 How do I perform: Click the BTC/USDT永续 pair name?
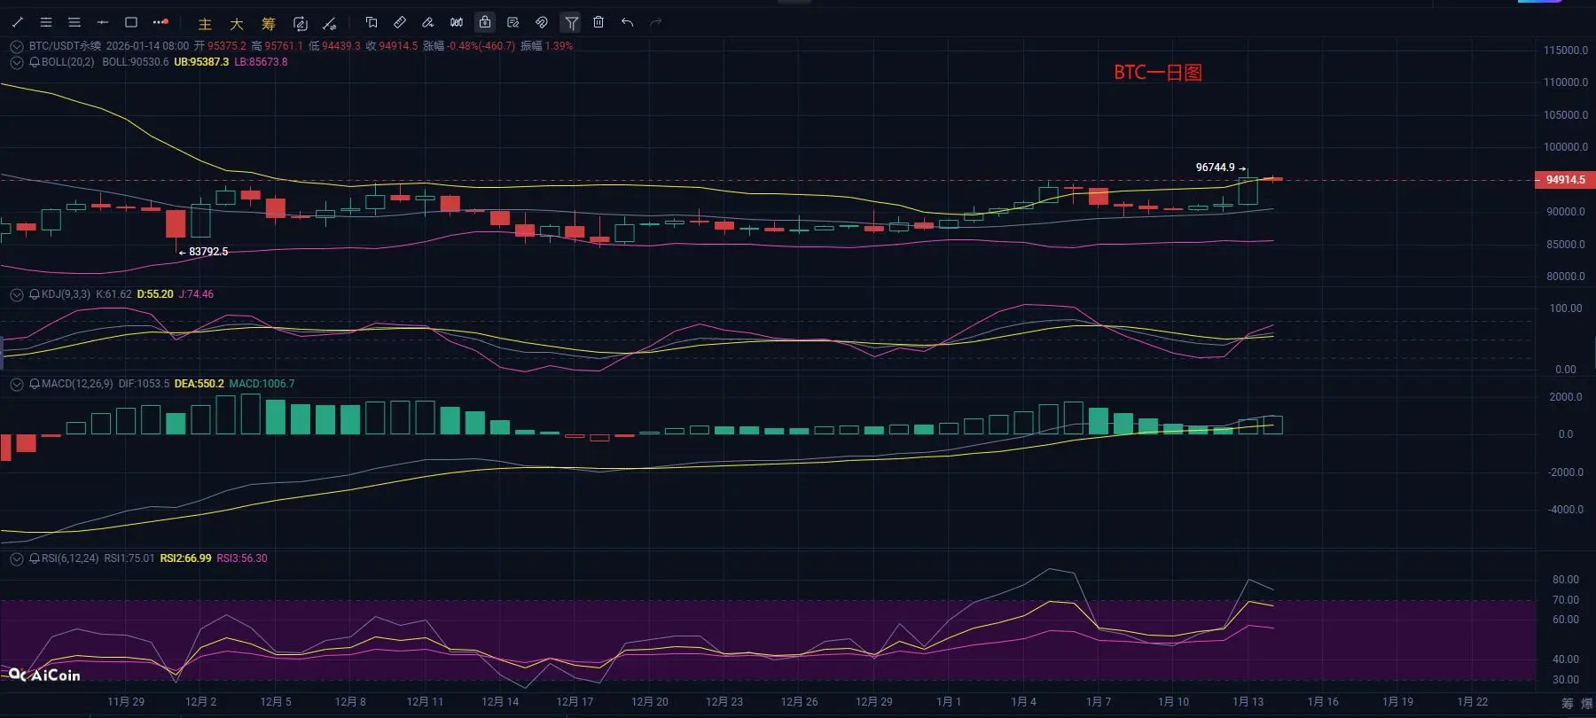[x=66, y=46]
